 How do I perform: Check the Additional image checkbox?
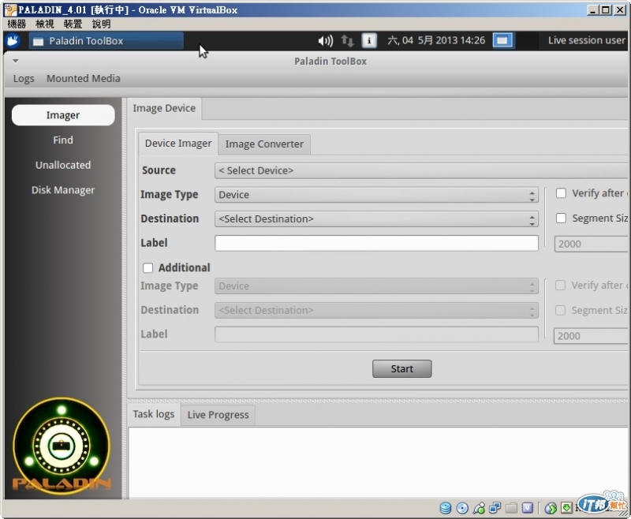[x=147, y=267]
